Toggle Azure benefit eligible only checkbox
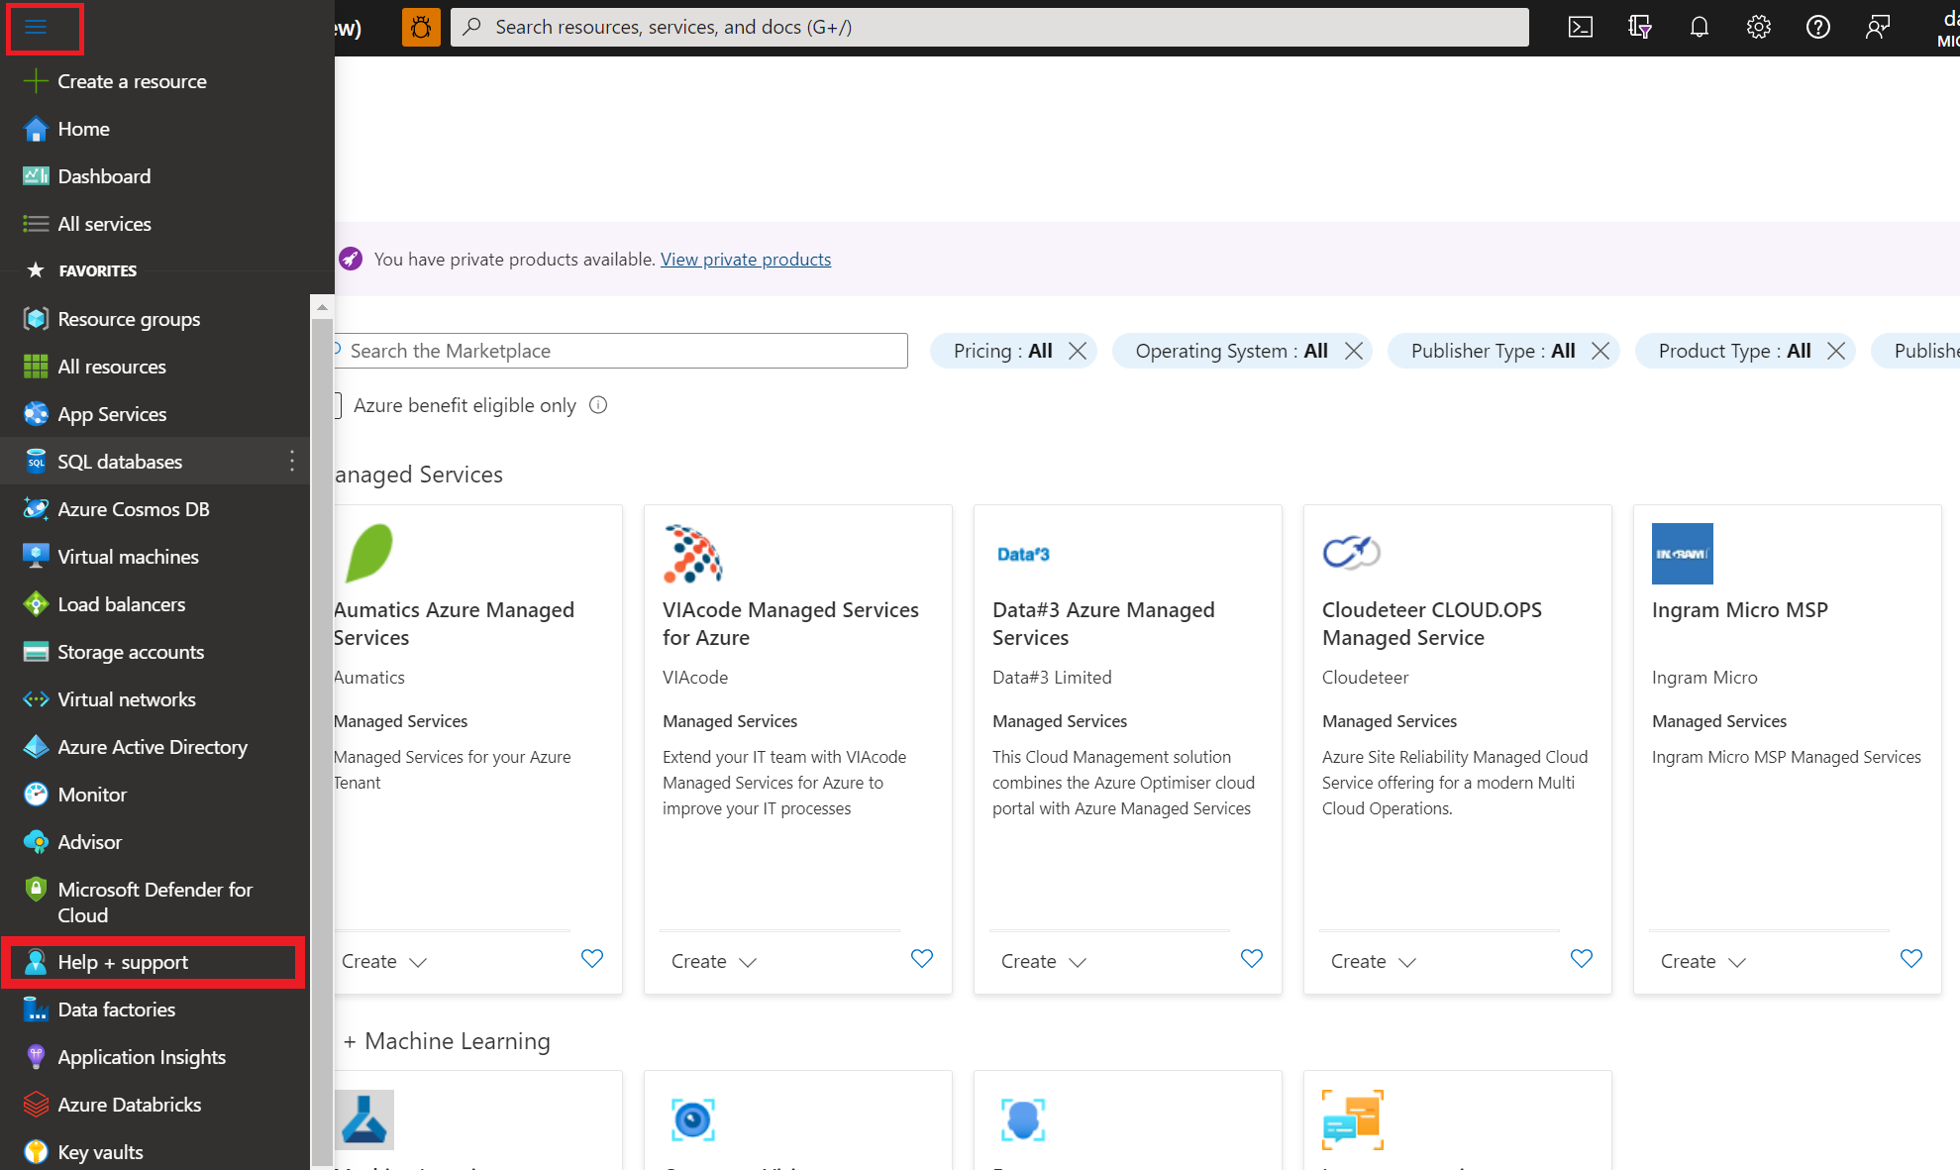 [330, 405]
